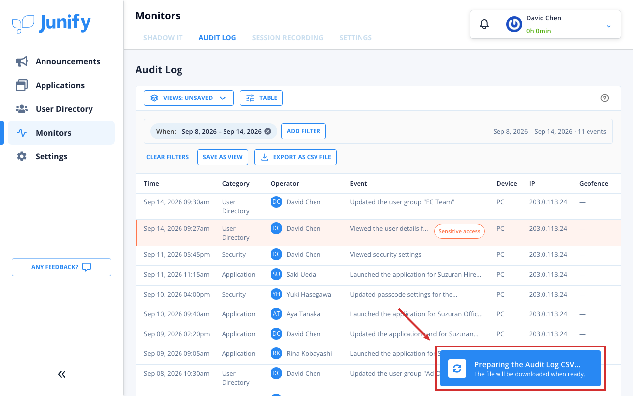
Task: Click Aya Tanaka's AT avatar
Action: [276, 314]
